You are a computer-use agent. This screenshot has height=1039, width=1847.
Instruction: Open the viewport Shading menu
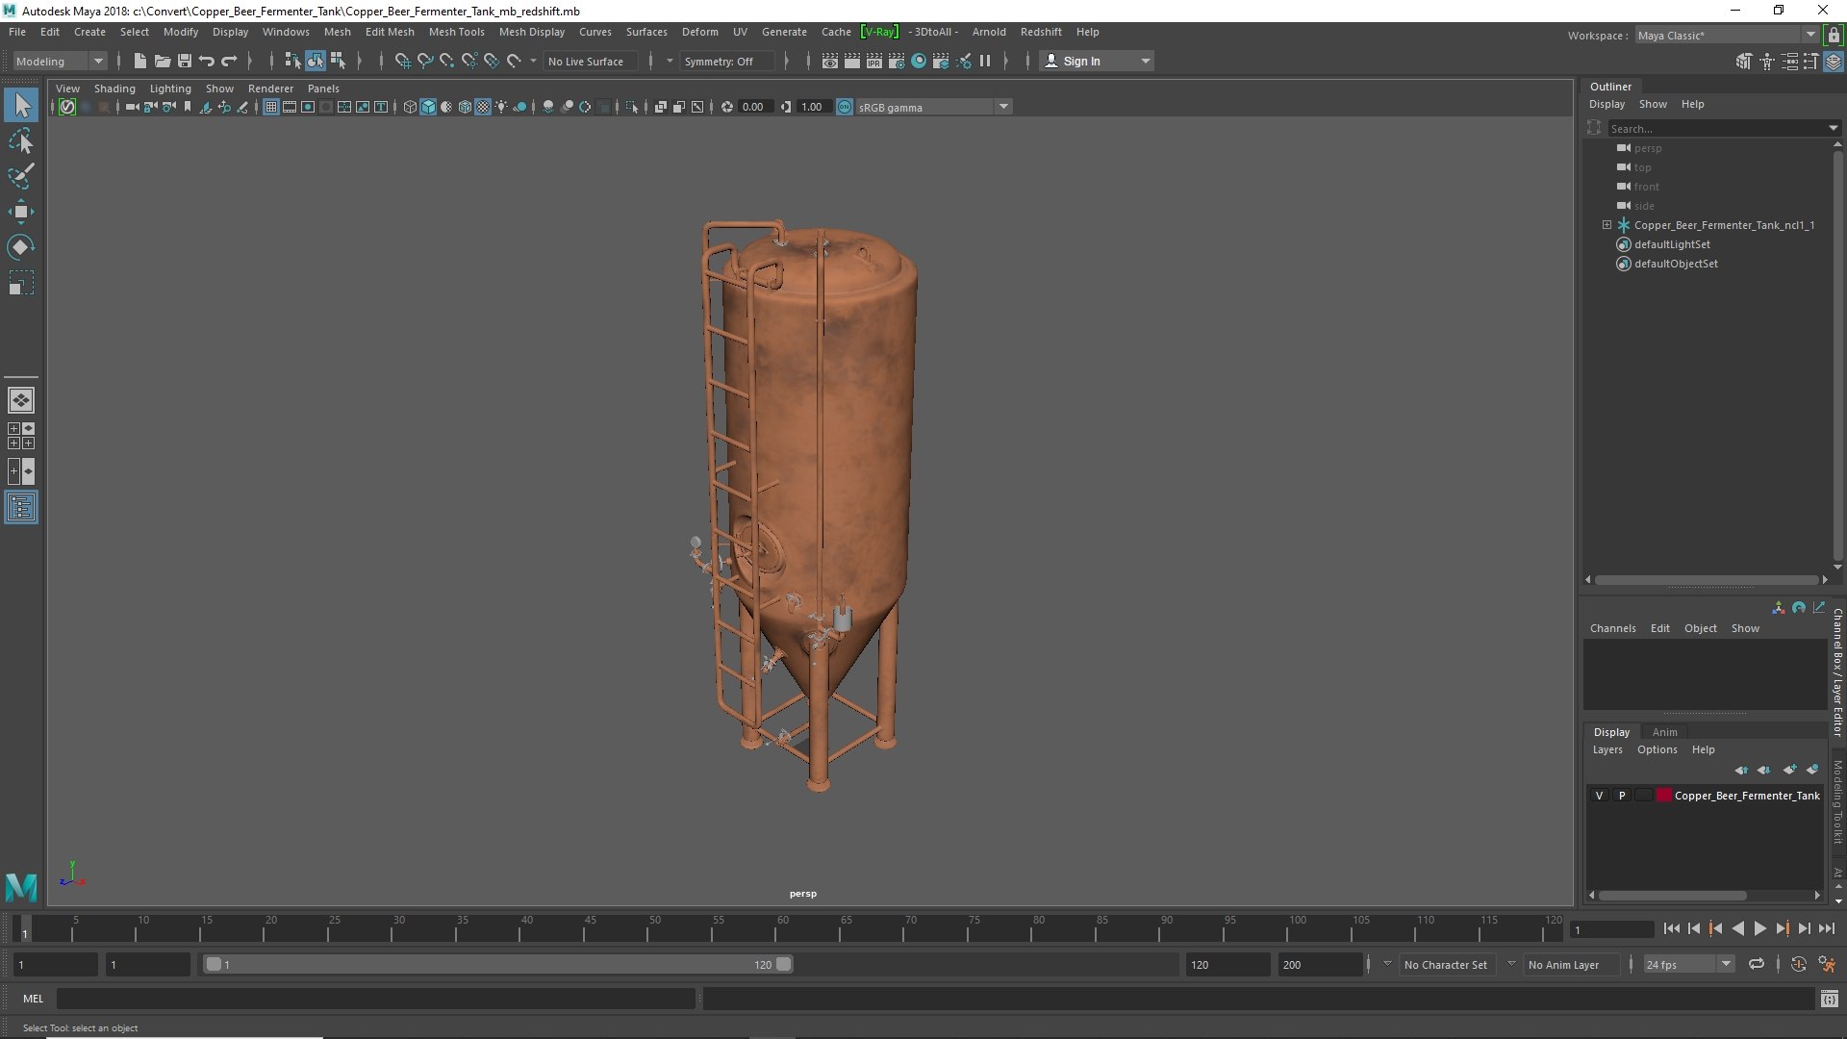pyautogui.click(x=114, y=89)
